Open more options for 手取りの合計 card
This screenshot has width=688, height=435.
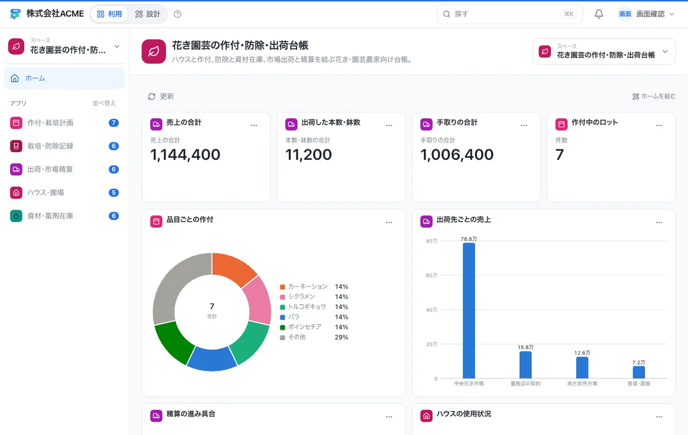[x=524, y=125]
